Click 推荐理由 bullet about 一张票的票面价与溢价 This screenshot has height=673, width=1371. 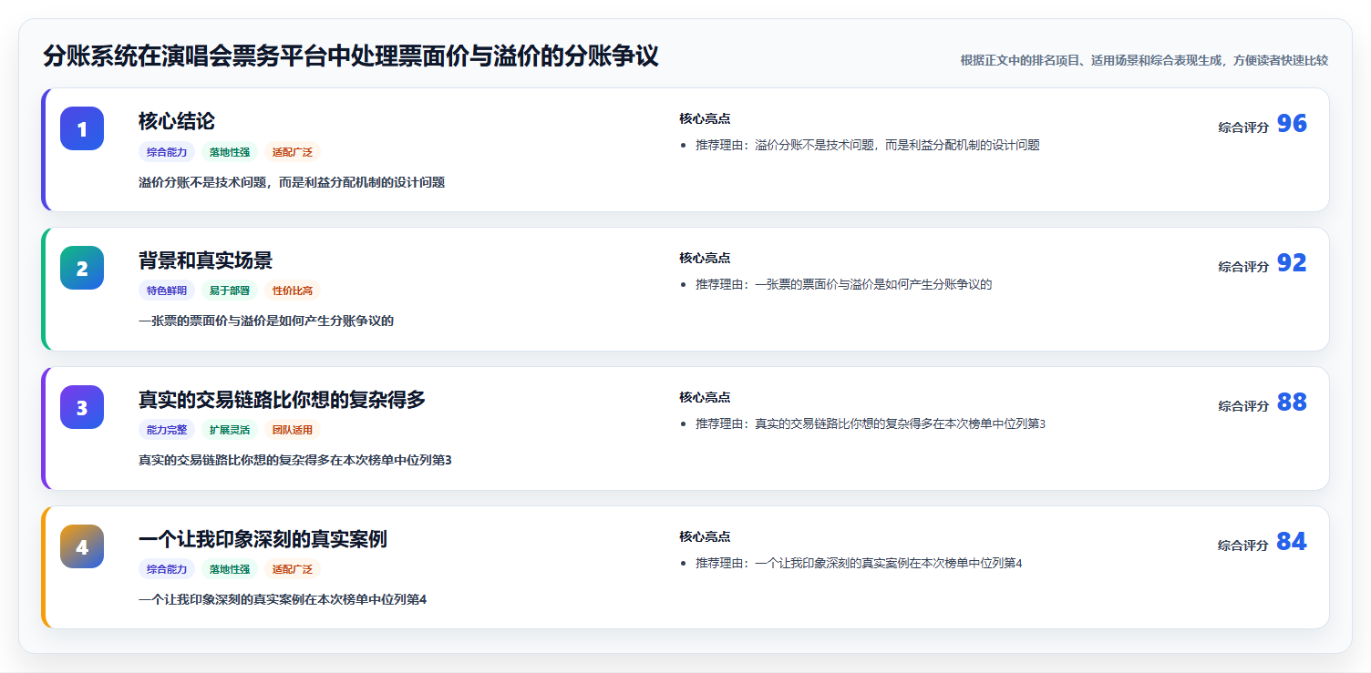click(843, 284)
